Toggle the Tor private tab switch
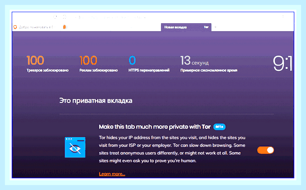 click(x=266, y=150)
